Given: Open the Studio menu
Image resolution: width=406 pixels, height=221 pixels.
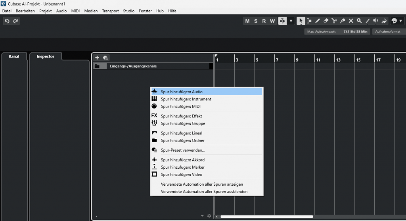Looking at the screenshot, I should (x=129, y=11).
